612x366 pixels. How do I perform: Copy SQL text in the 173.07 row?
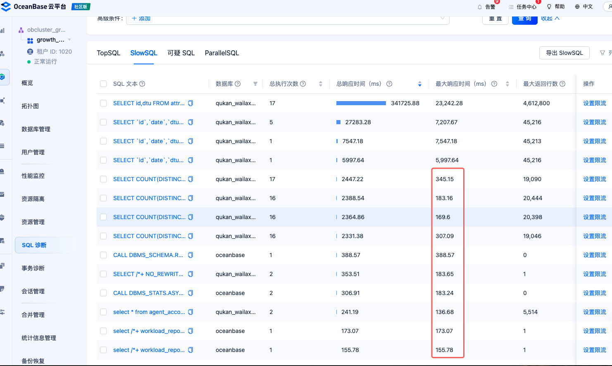pyautogui.click(x=191, y=331)
